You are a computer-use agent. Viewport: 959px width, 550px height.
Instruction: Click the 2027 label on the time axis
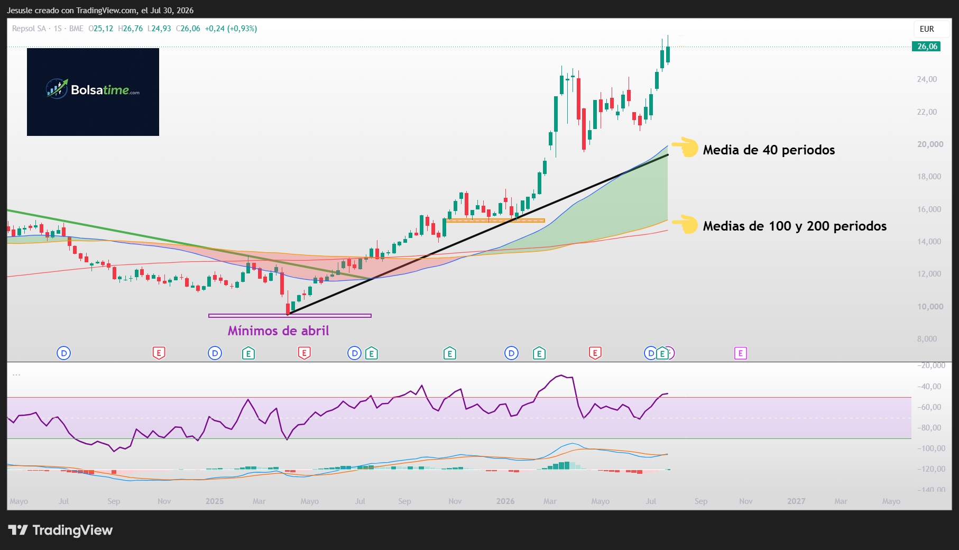pyautogui.click(x=796, y=501)
